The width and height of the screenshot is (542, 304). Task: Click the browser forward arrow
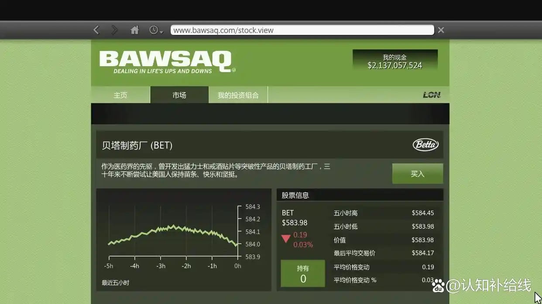(x=115, y=30)
